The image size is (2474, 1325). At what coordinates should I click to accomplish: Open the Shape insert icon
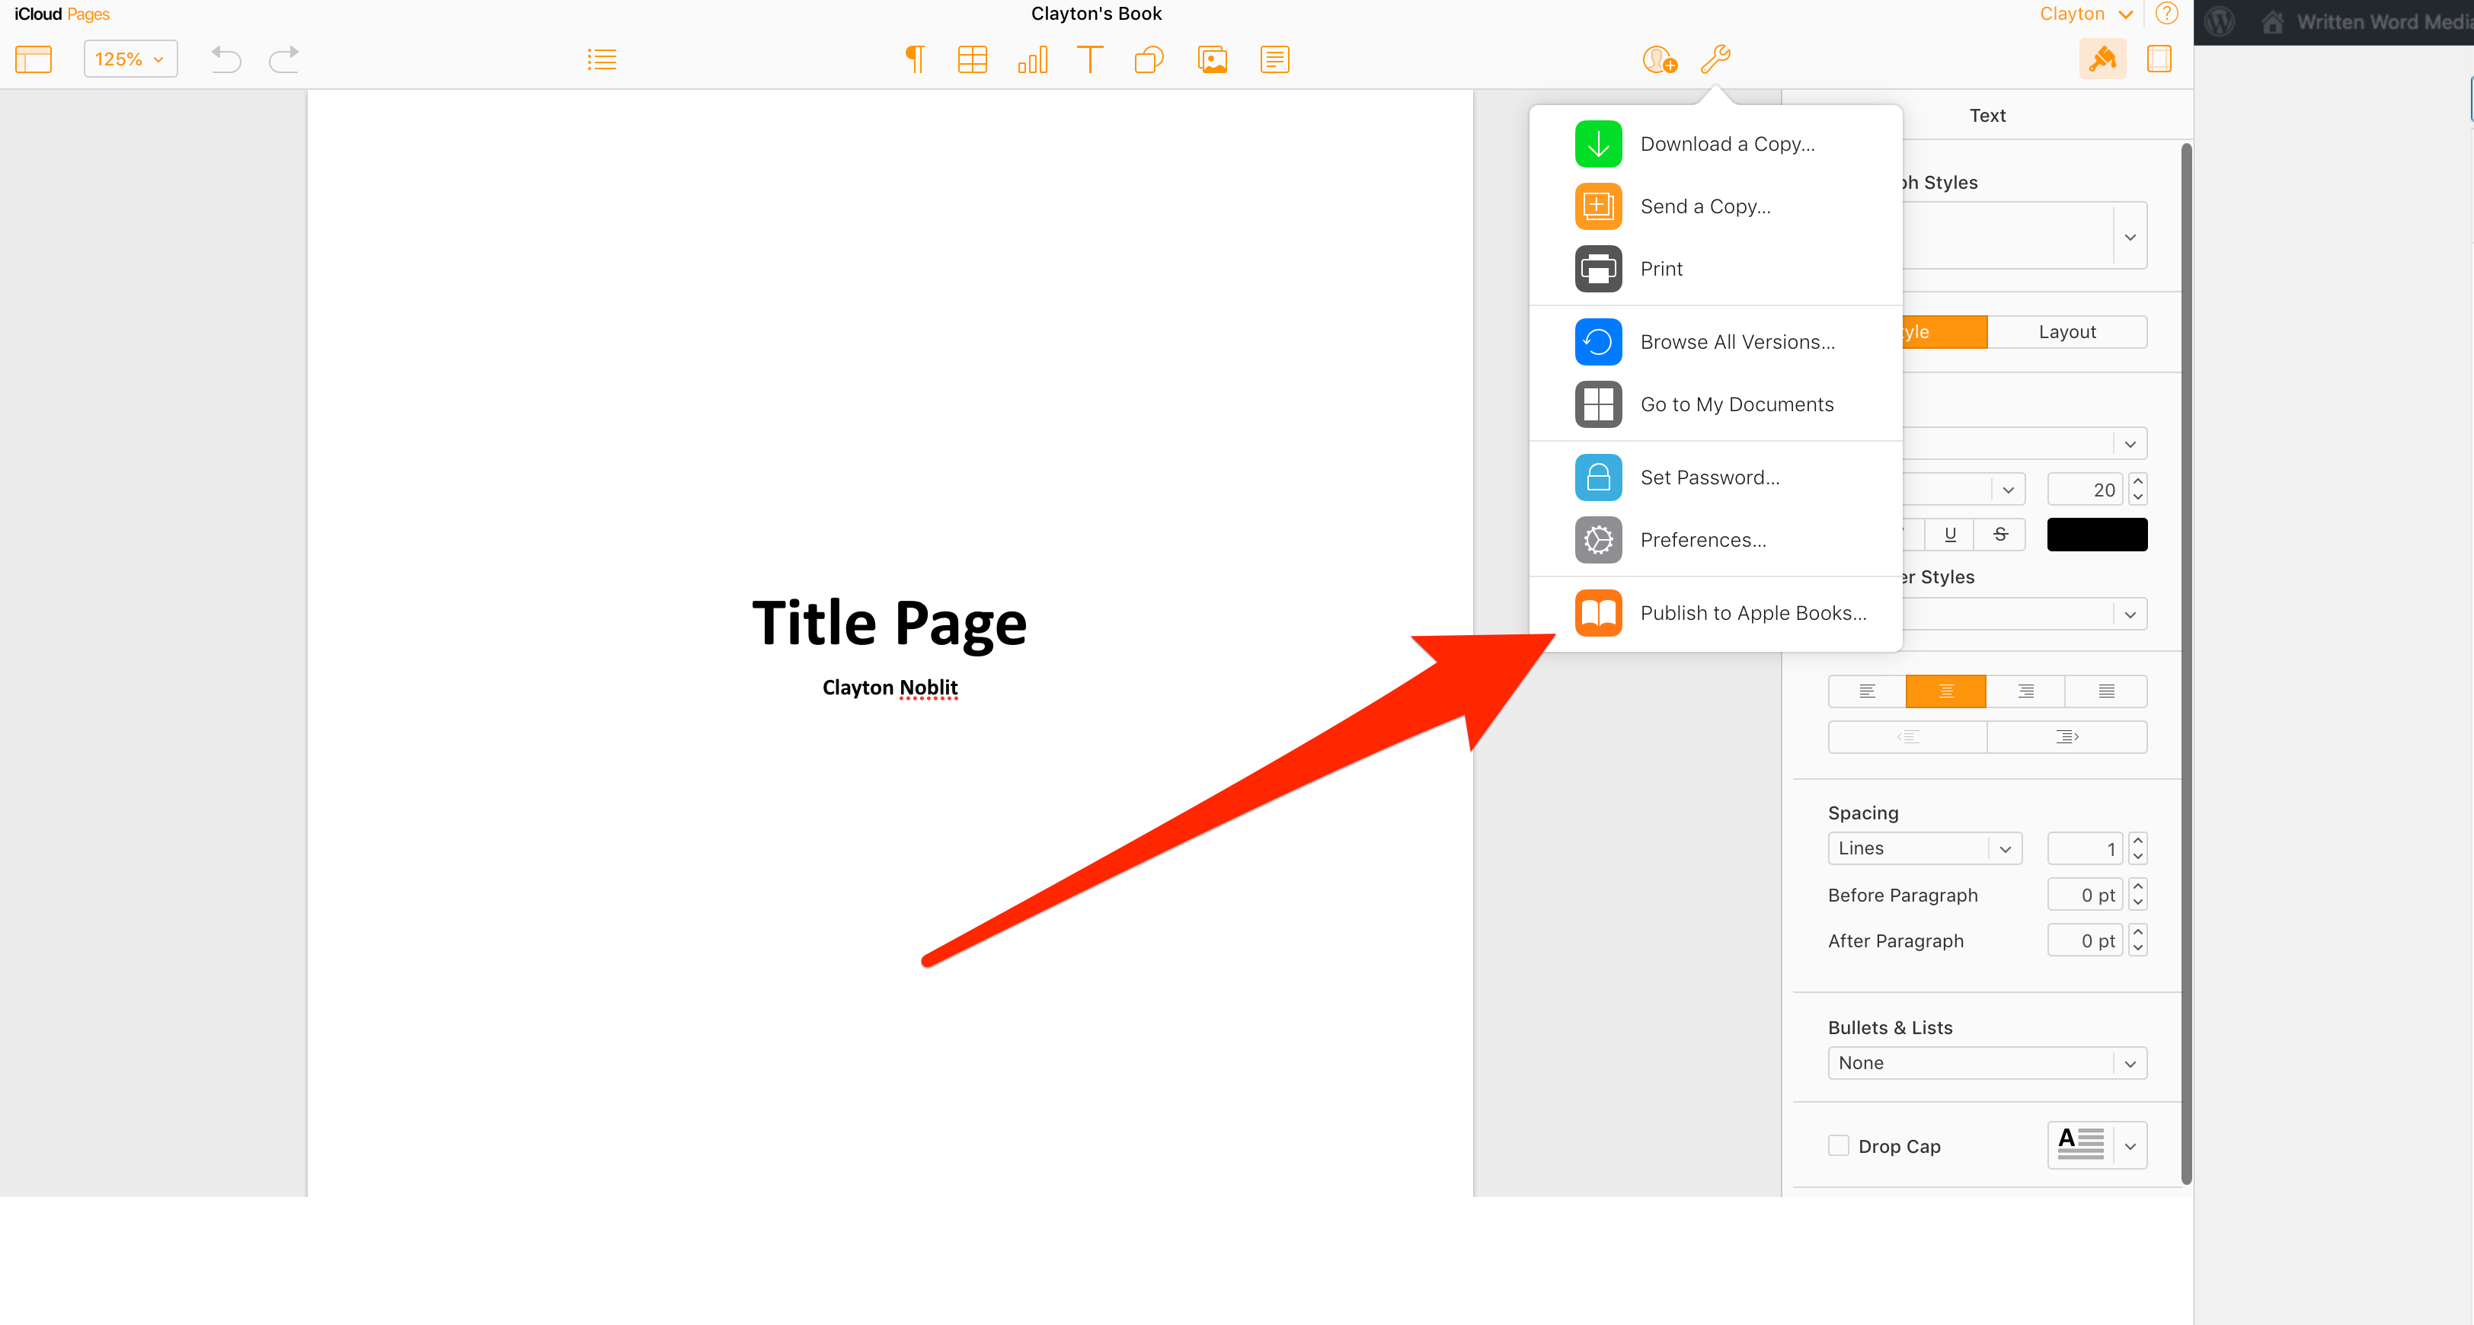coord(1149,59)
